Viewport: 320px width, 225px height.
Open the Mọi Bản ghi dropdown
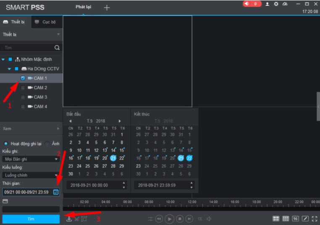click(x=30, y=159)
